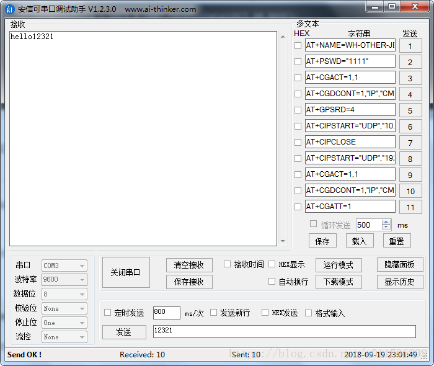Open the 流控 flow control dropdown
Screen dimensions: 434x366
pyautogui.click(x=64, y=337)
